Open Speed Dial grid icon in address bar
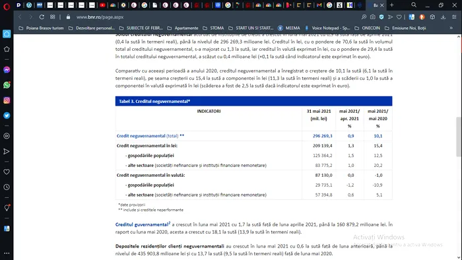Viewport: 462px width, 260px height. 52,16
